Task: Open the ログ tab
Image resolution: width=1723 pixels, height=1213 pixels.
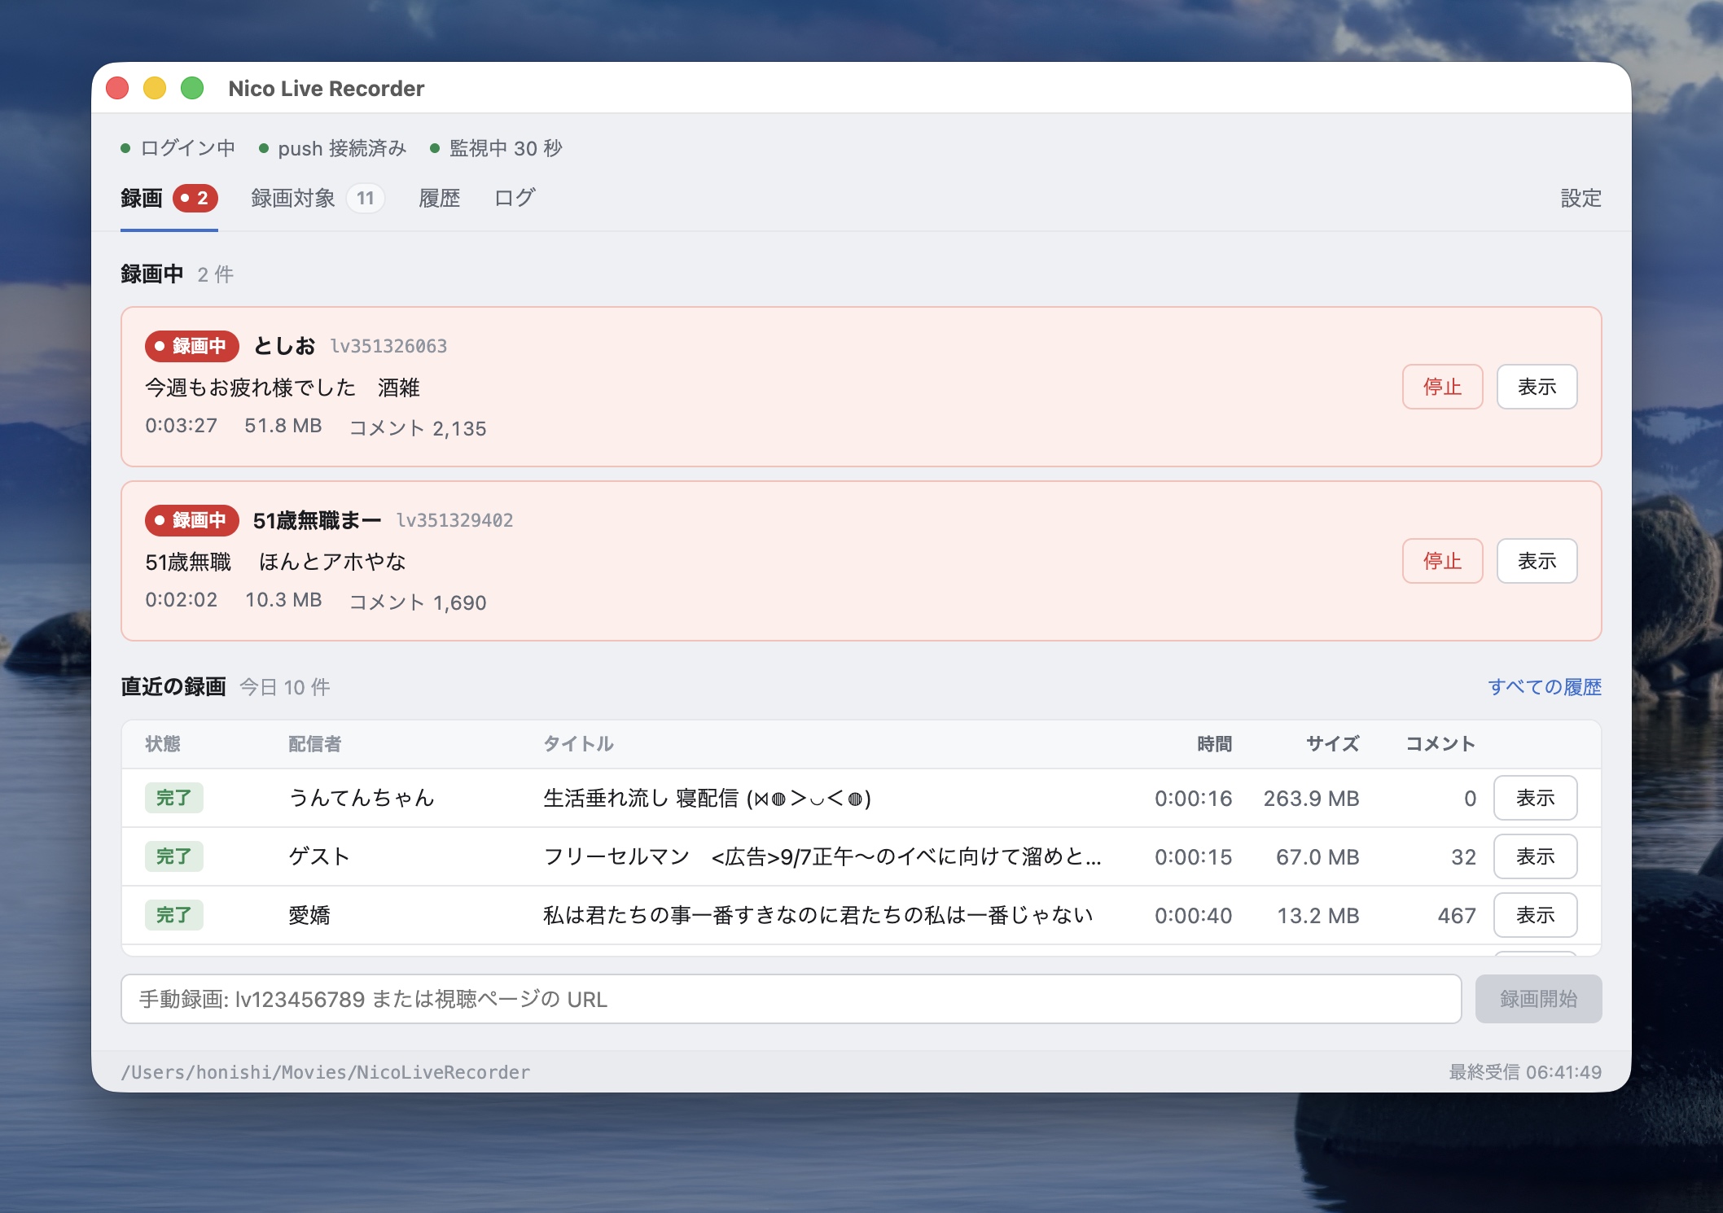Action: pos(515,199)
